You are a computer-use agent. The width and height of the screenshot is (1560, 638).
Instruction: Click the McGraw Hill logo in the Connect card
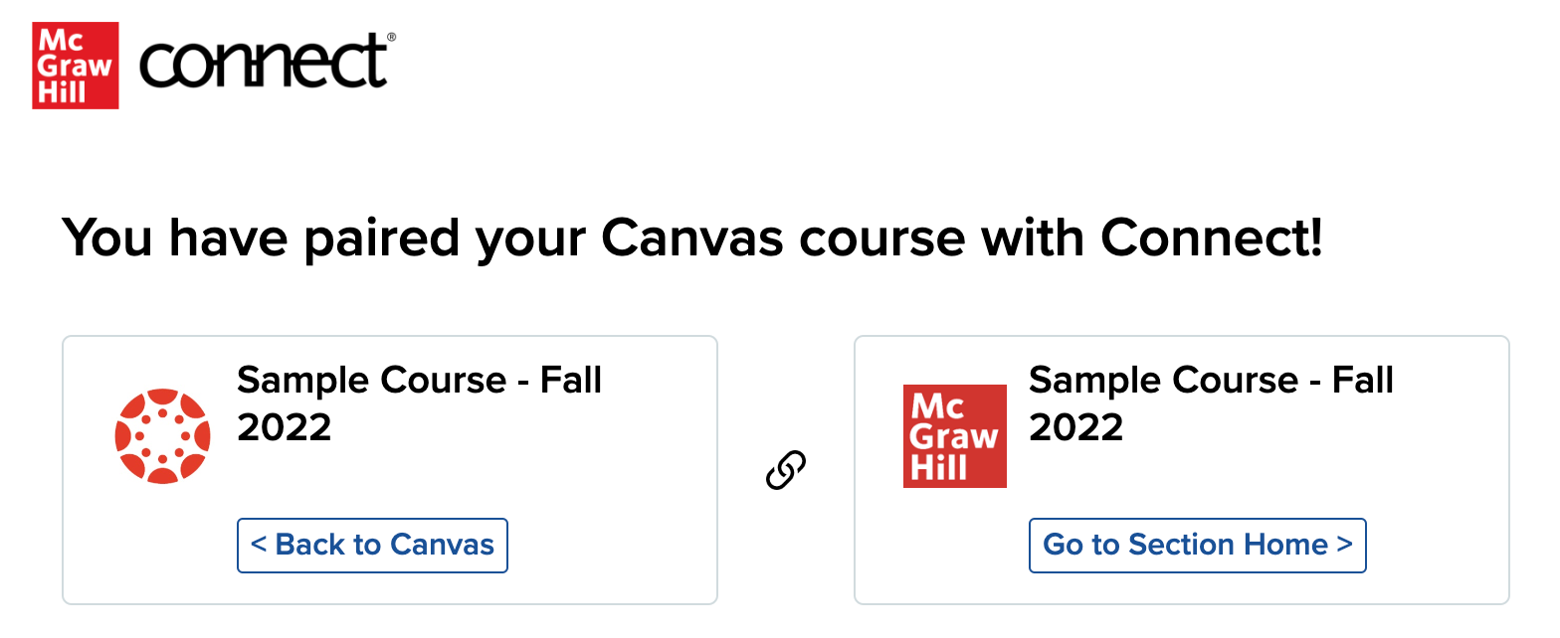tap(955, 436)
